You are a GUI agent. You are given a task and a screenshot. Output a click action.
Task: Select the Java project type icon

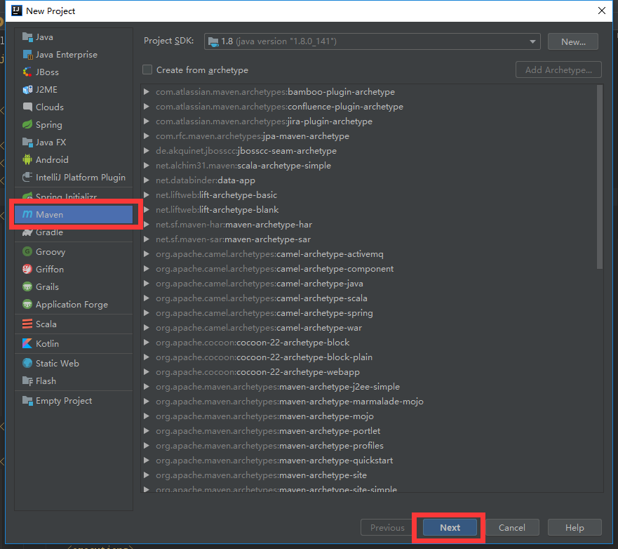[x=27, y=37]
